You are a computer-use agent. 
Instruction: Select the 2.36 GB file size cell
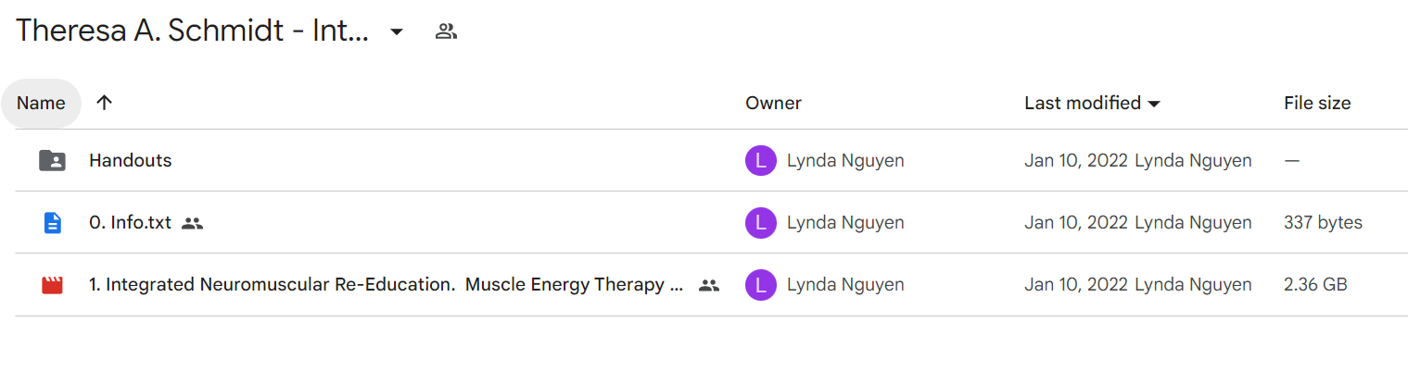click(1315, 285)
